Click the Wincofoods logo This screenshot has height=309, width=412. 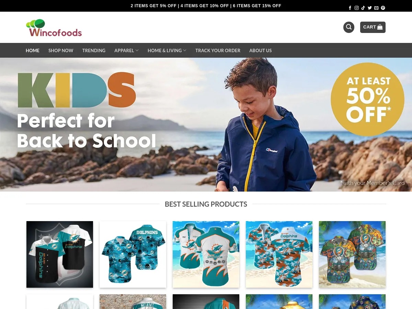click(x=54, y=28)
